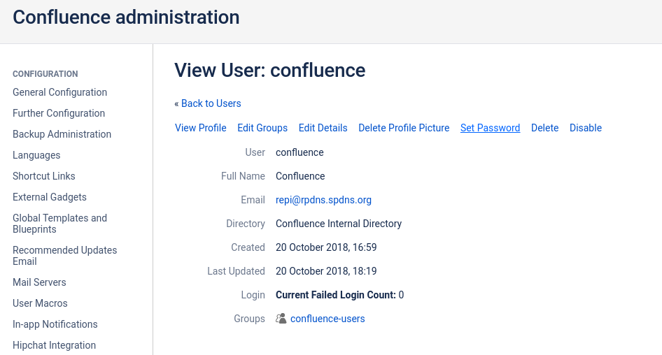Click the repi@rpdns.spdns.org email link
The image size is (662, 355).
tap(323, 200)
